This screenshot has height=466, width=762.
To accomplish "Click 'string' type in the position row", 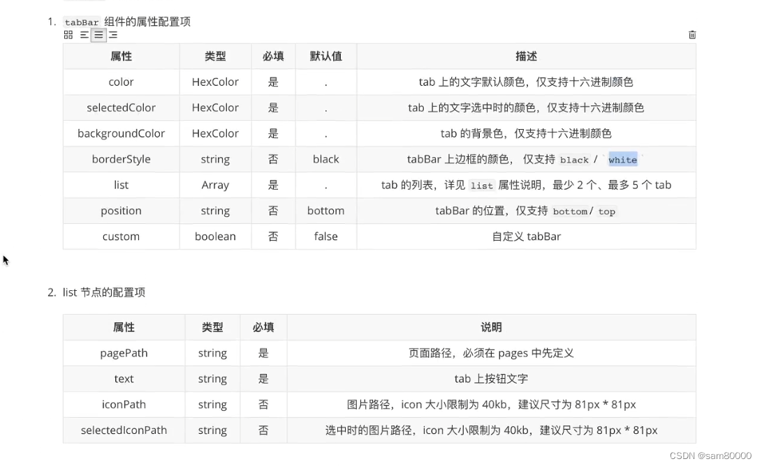I will click(x=215, y=211).
